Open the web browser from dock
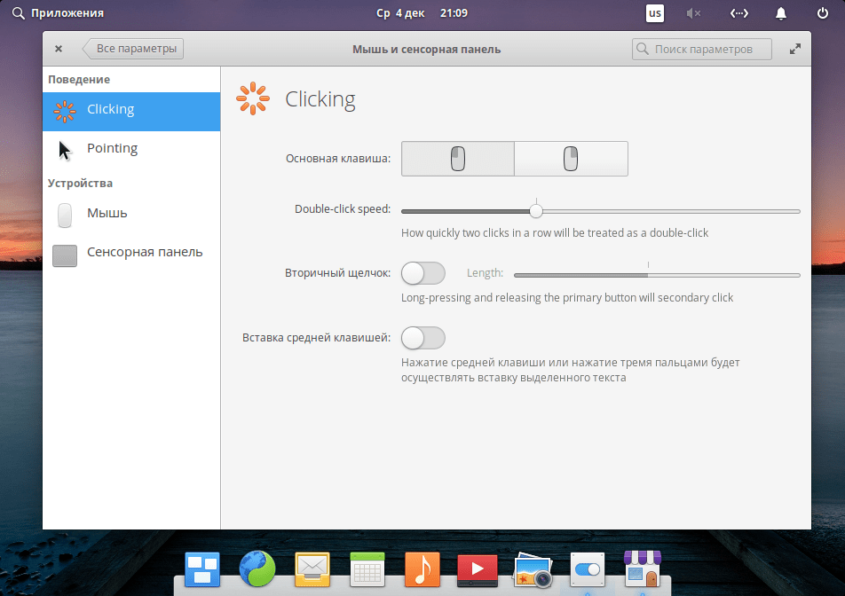 pos(257,569)
